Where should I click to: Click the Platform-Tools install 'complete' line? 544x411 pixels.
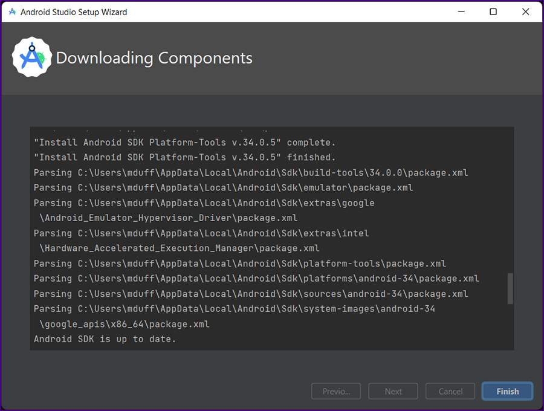click(x=184, y=143)
